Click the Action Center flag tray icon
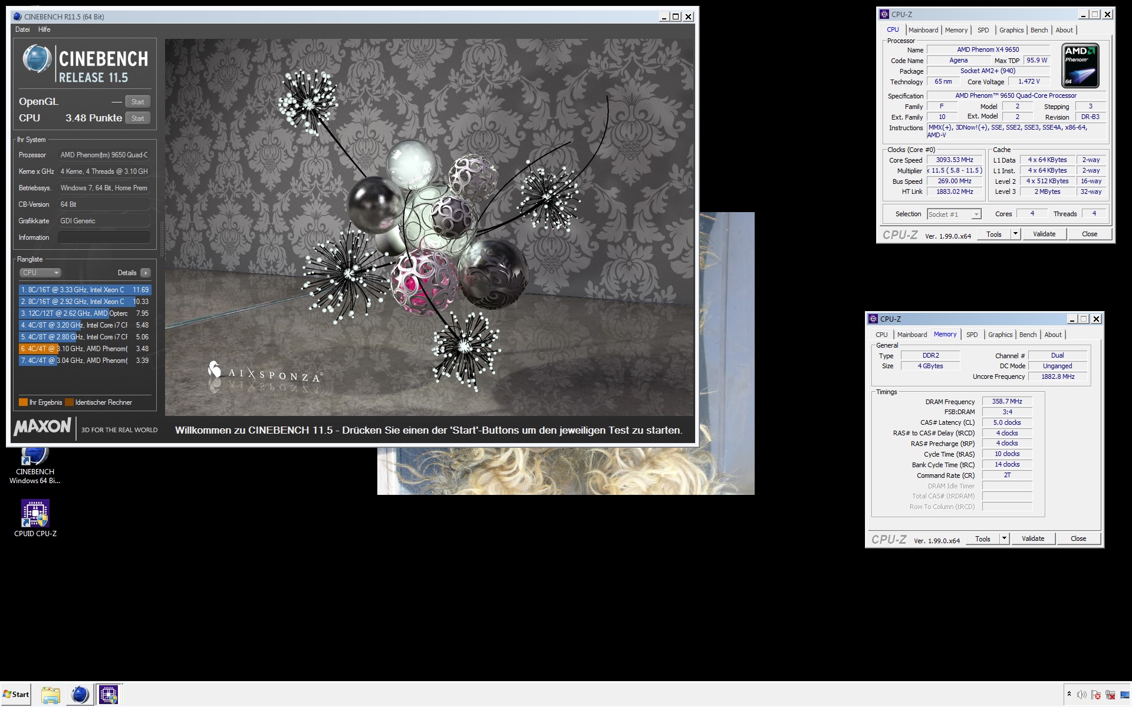The width and height of the screenshot is (1132, 707). point(1096,695)
